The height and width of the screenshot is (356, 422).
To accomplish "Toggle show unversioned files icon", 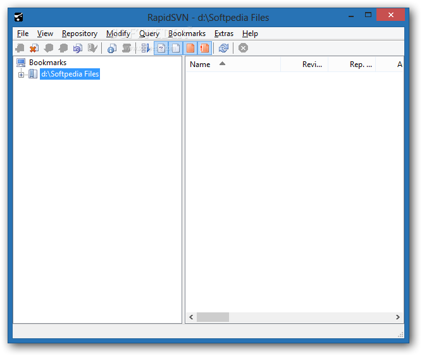I will point(161,48).
